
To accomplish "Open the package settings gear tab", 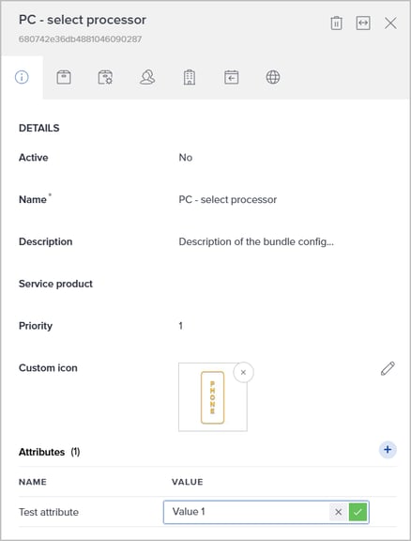I will pyautogui.click(x=105, y=77).
